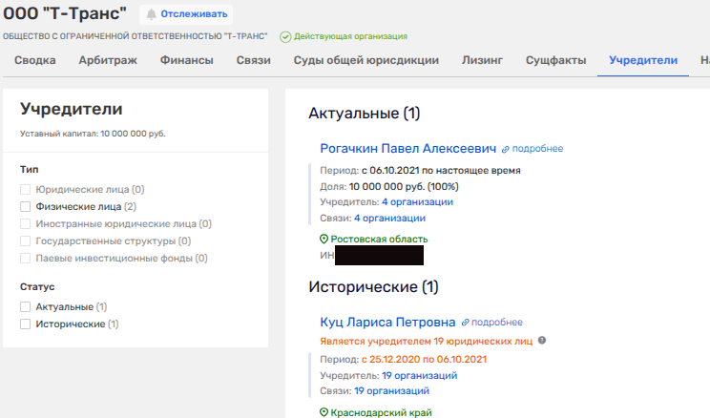Open the Сводка tab
710x418 pixels.
pyautogui.click(x=34, y=61)
